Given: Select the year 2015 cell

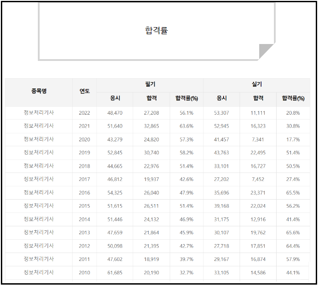Looking at the screenshot, I should [x=84, y=206].
